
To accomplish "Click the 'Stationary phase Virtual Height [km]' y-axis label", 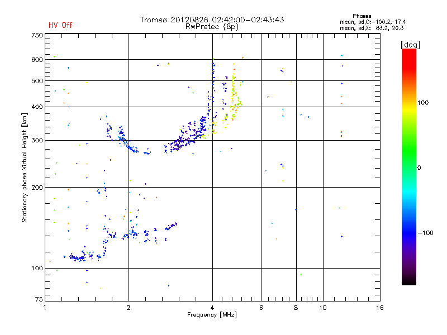I will click(25, 167).
